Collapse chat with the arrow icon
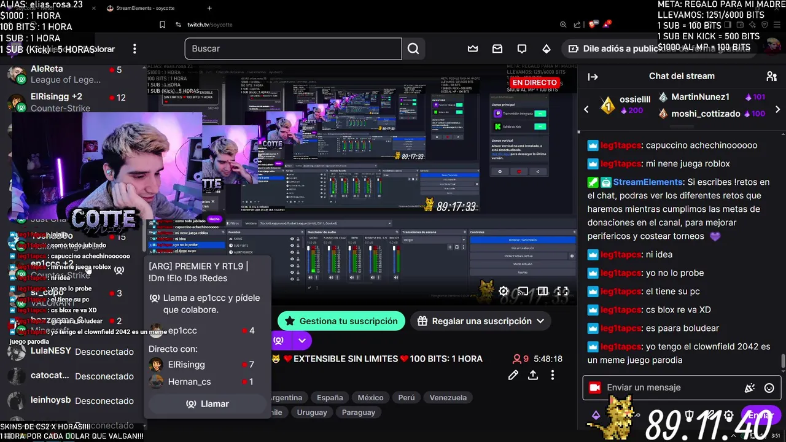Image resolution: width=786 pixels, height=442 pixels. pos(593,77)
